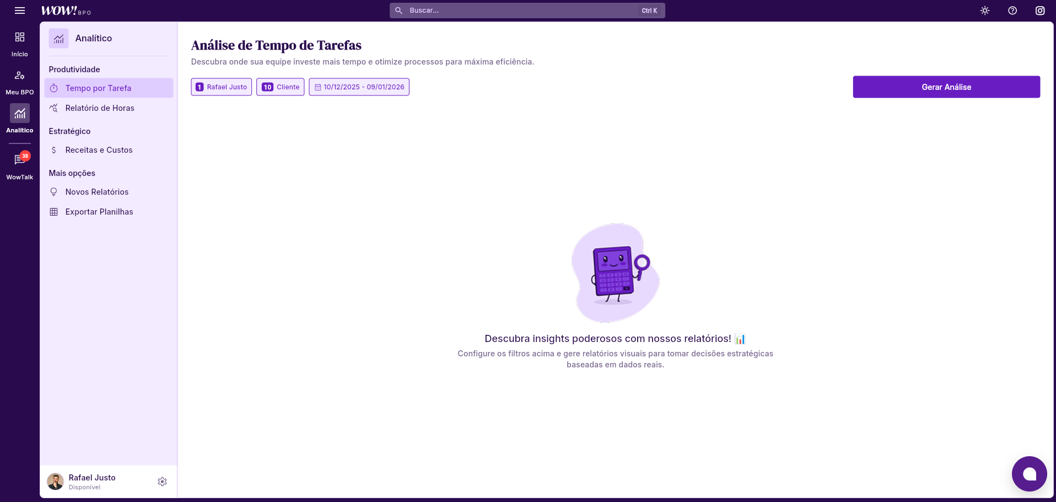
Task: Open help question mark icon
Action: click(x=1012, y=10)
